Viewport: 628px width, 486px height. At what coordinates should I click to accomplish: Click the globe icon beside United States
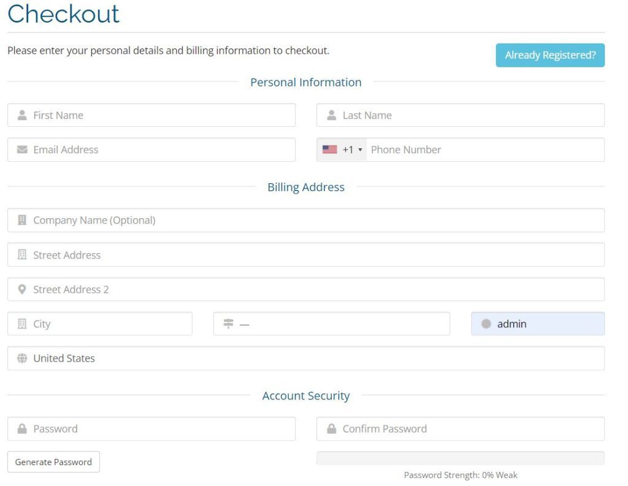[x=22, y=359]
